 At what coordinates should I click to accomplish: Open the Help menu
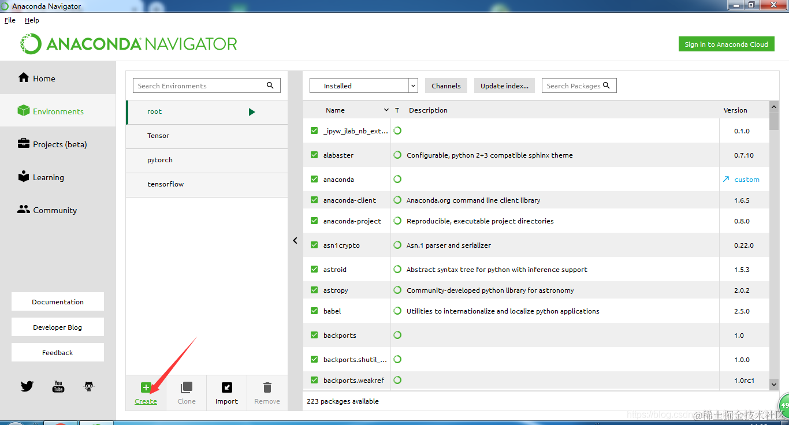[x=32, y=20]
